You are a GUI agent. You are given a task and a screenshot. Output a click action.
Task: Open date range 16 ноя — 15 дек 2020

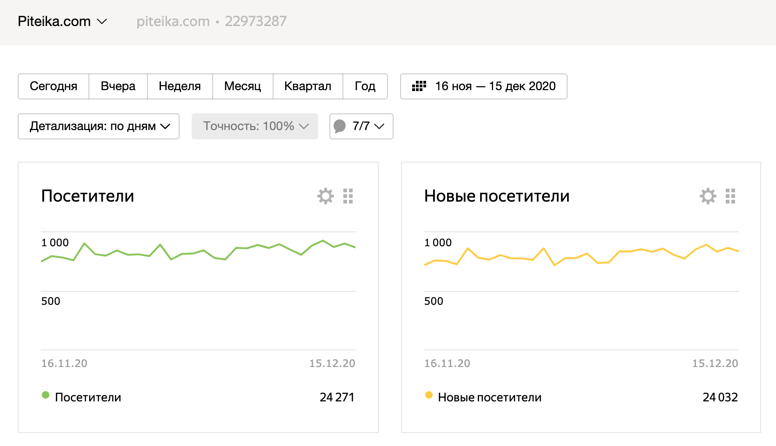495,86
